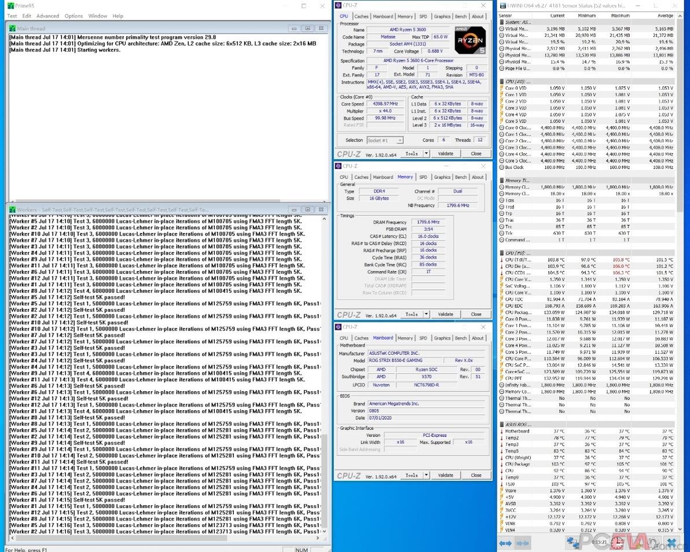Open the Test menu in Prime95
This screenshot has height=552, width=690.
12,16
